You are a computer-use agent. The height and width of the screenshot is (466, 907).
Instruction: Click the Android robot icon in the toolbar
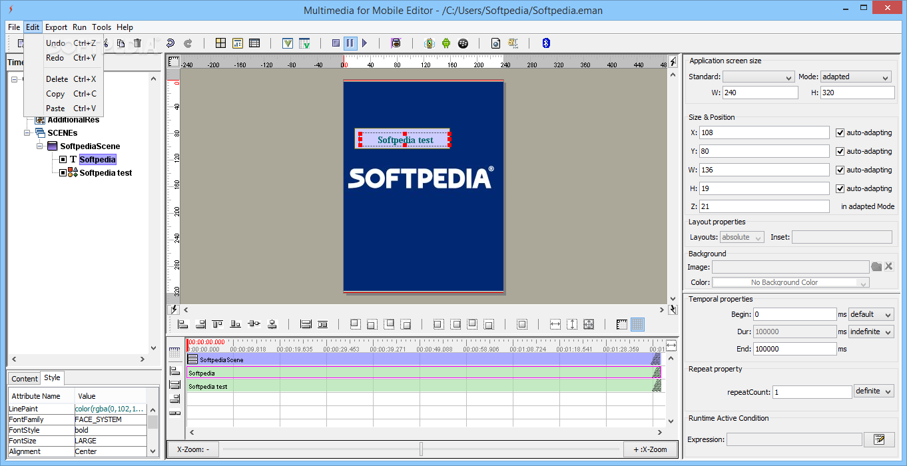click(x=446, y=43)
